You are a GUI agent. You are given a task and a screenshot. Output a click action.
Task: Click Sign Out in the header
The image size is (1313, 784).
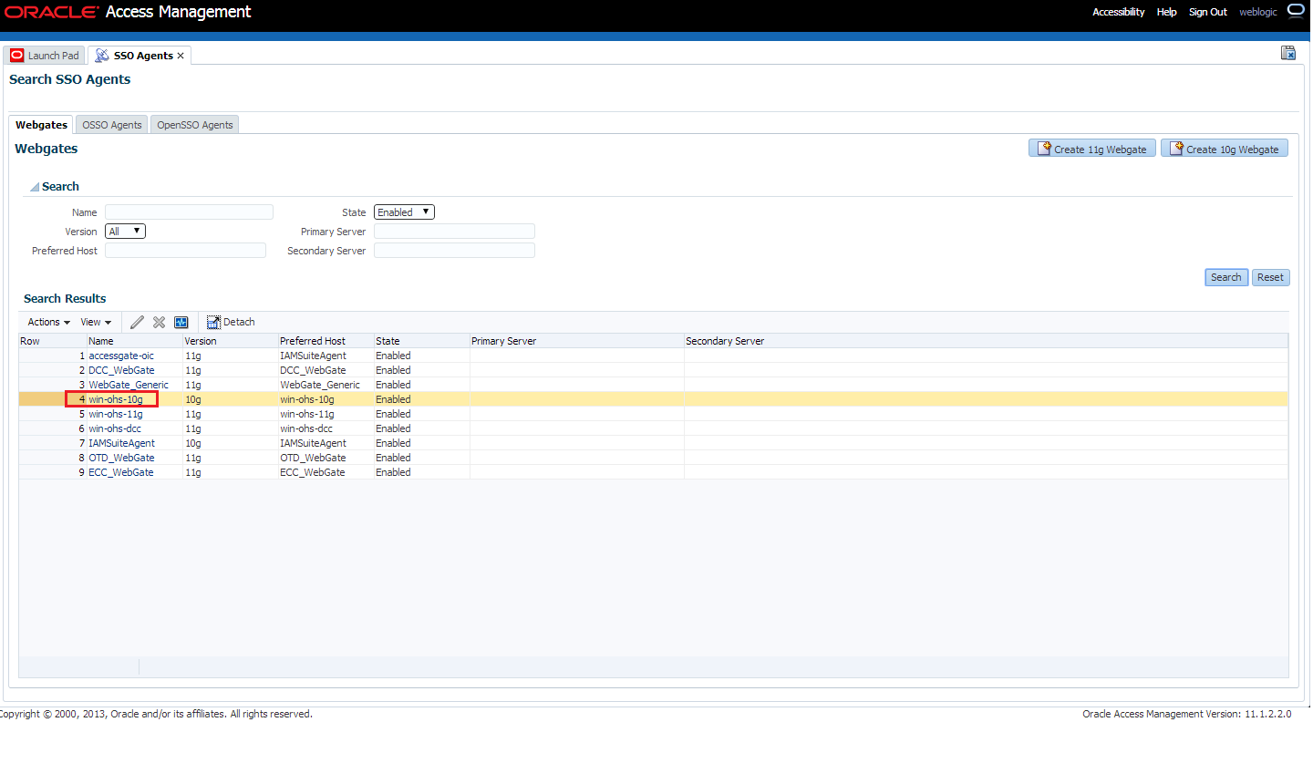click(1208, 12)
